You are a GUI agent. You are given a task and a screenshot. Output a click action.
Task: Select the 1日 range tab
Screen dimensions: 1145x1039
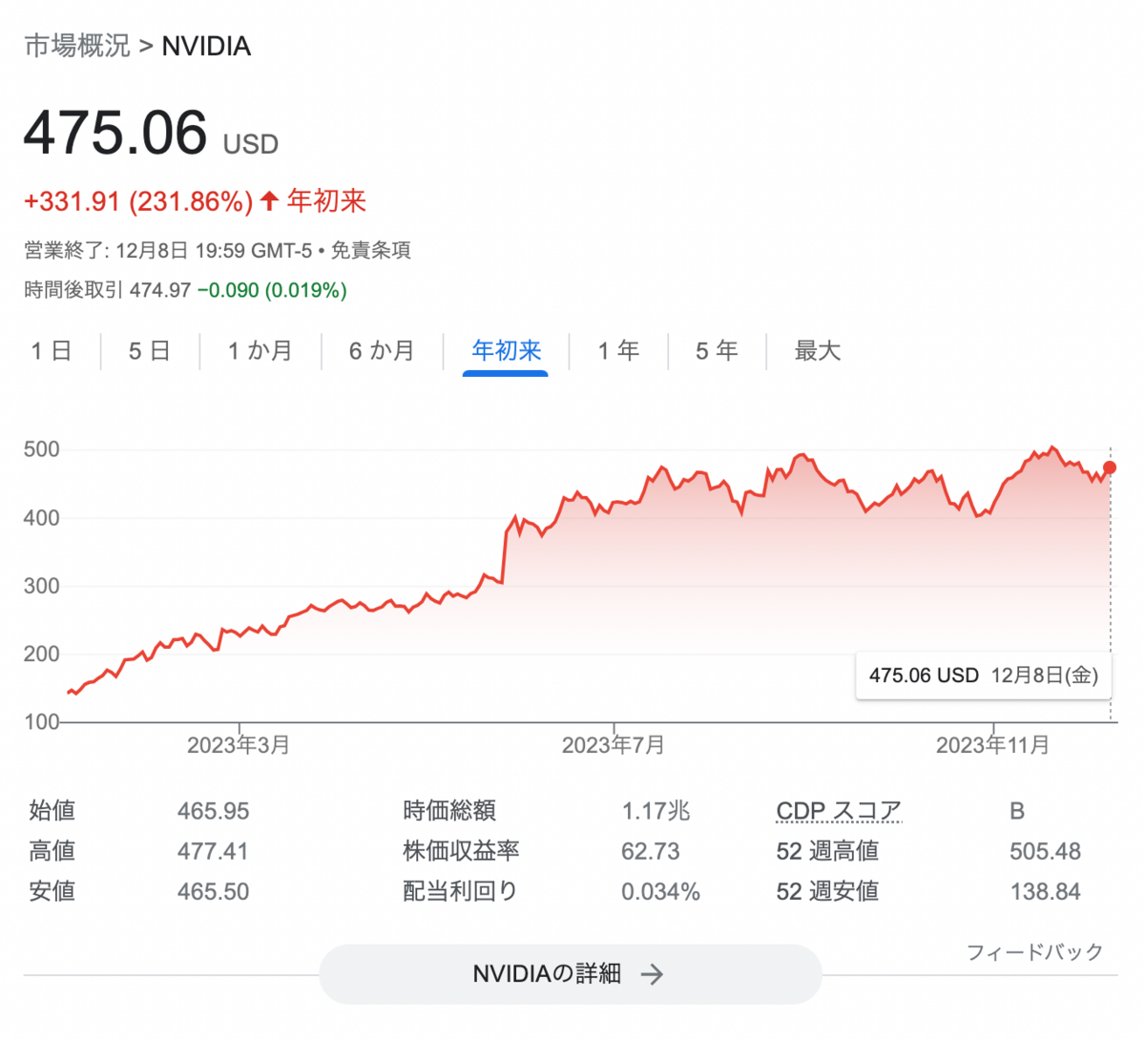[52, 351]
